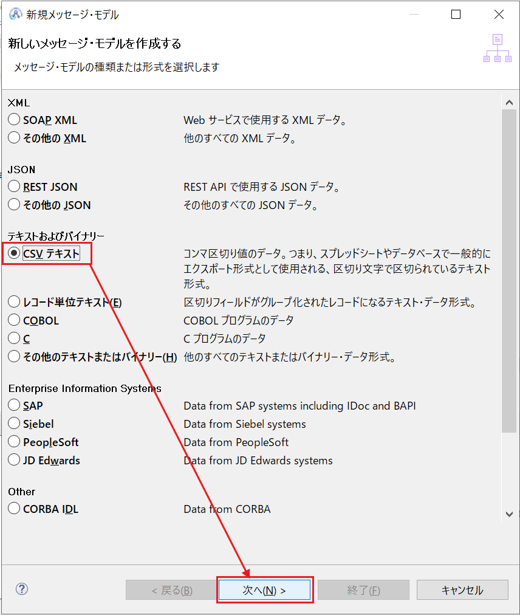Close the 新規メッセージ・モデル dialog

coord(499,15)
